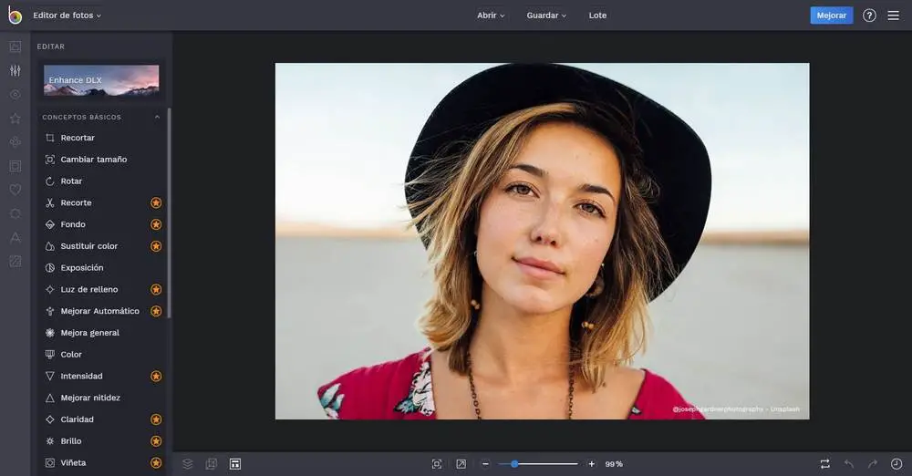Image resolution: width=912 pixels, height=476 pixels.
Task: Toggle the layers panel icon
Action: pos(187,464)
